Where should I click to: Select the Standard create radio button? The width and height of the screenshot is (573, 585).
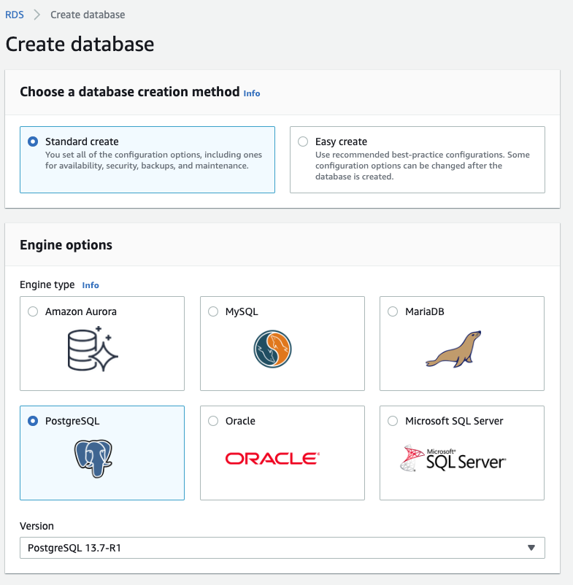(x=33, y=142)
